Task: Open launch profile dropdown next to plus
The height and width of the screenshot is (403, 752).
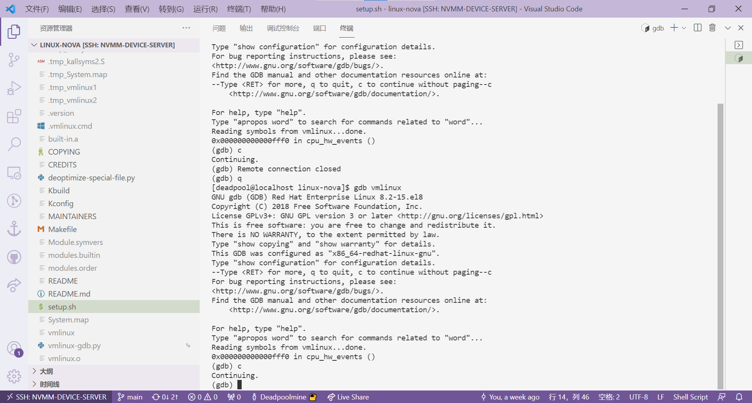Action: pos(684,28)
